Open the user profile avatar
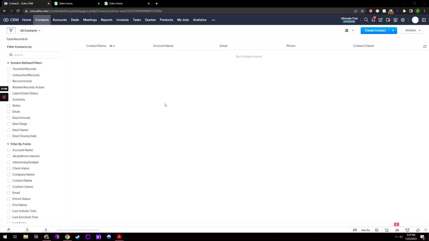 415,20
